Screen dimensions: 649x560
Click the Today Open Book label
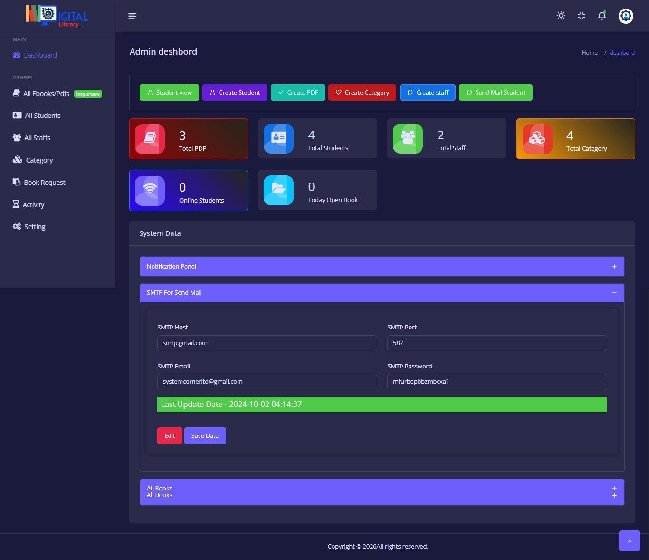coord(333,200)
